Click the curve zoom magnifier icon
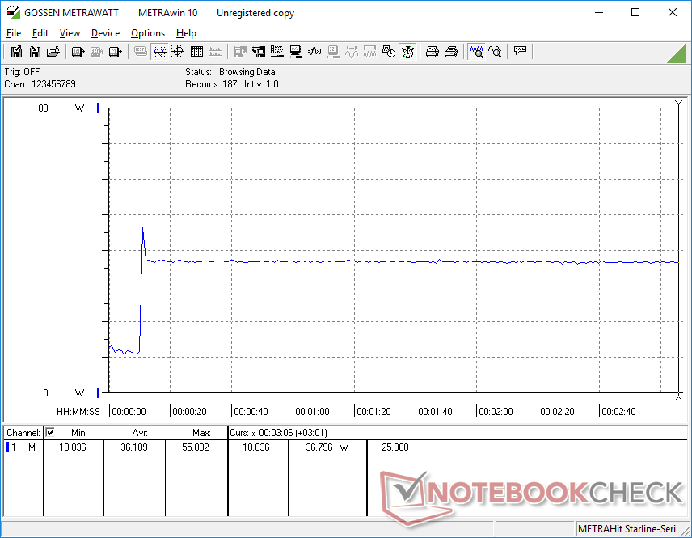Screen dimensions: 692x538 [495, 52]
